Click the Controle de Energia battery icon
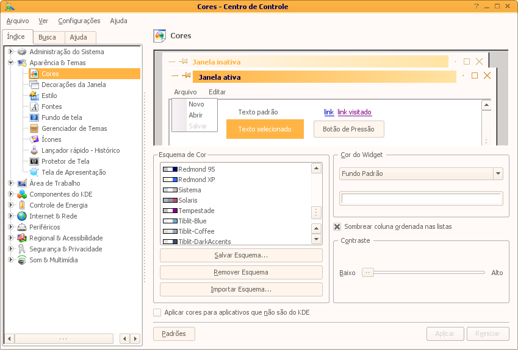The height and width of the screenshot is (350, 518). [x=22, y=205]
